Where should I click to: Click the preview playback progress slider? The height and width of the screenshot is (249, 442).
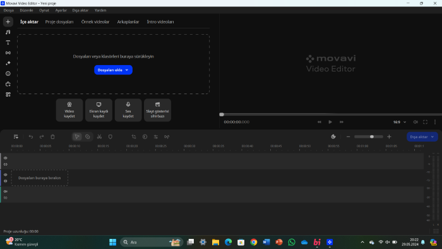coord(330,114)
